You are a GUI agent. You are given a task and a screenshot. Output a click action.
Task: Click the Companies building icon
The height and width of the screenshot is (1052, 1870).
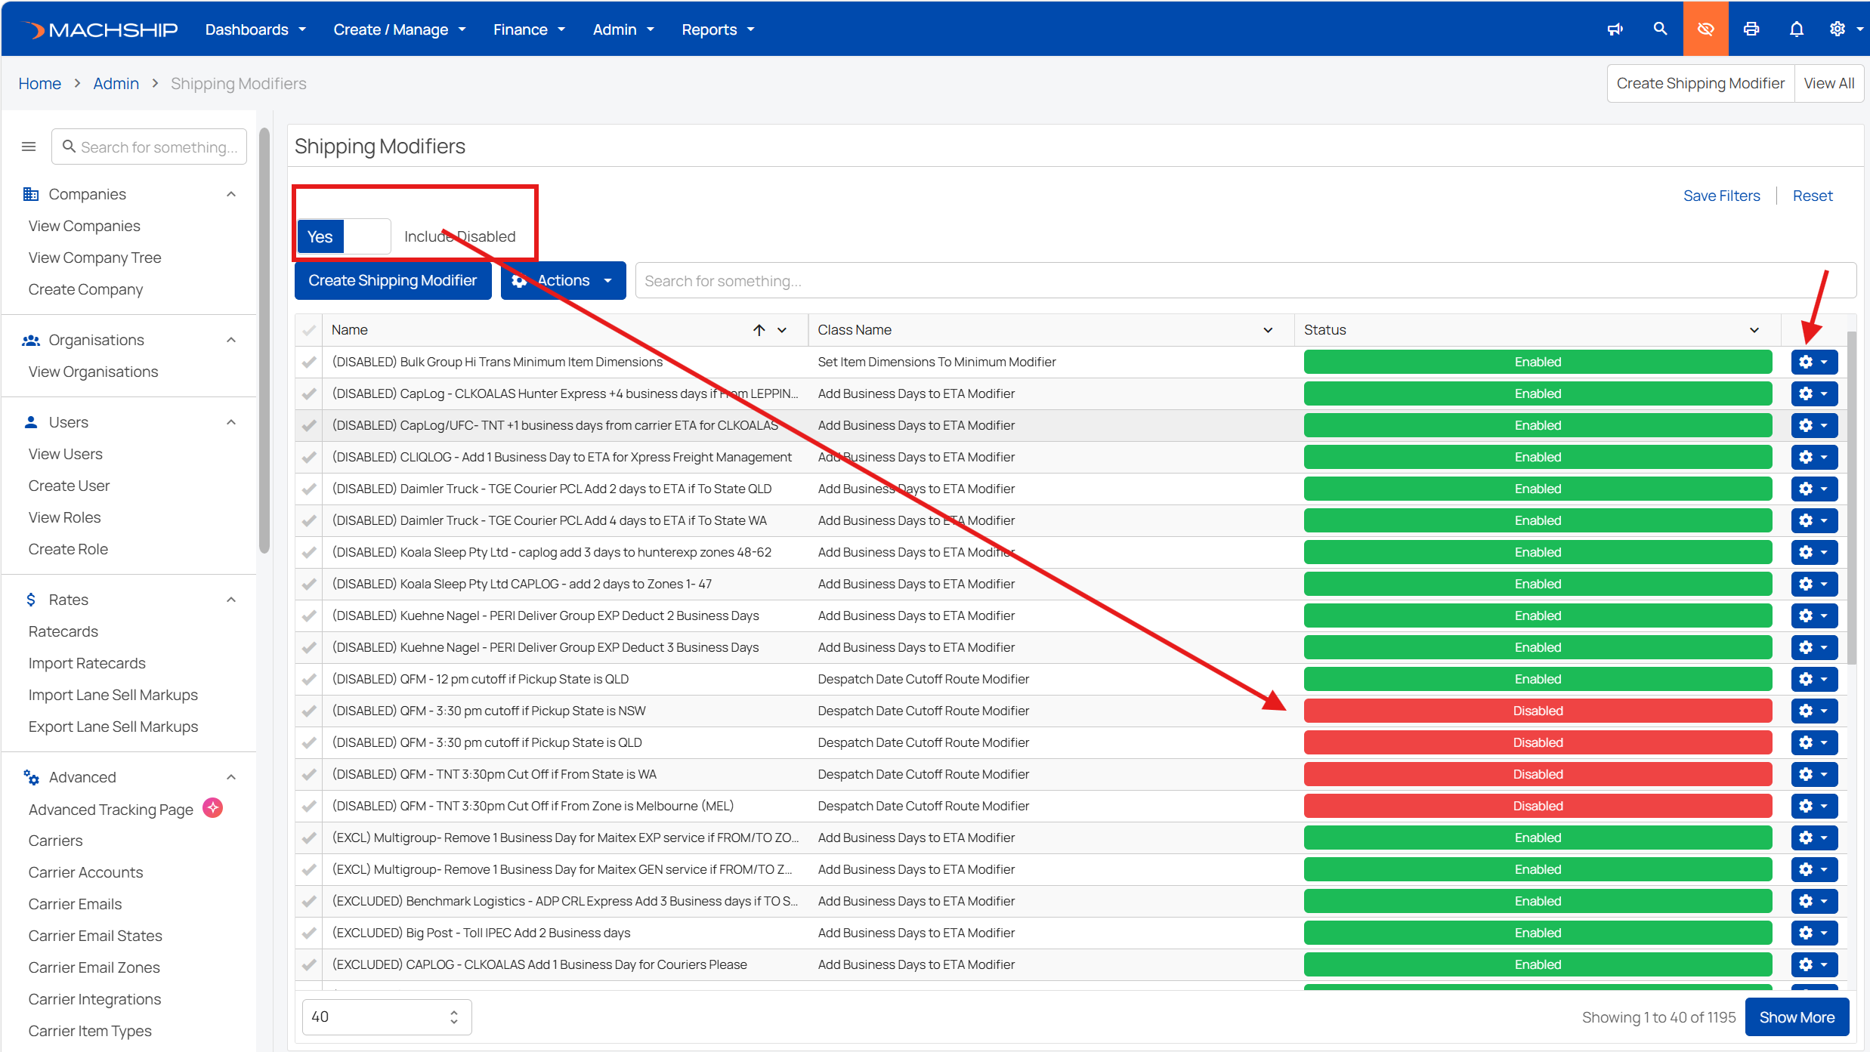point(31,194)
